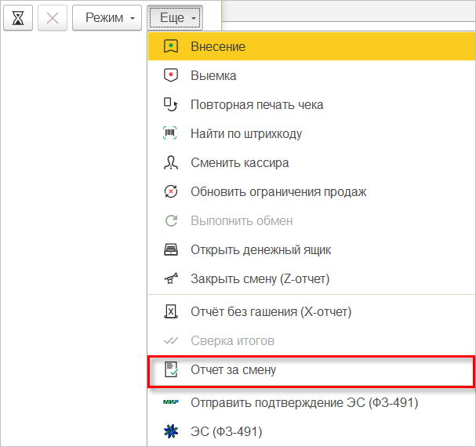Screen dimensions: 476x447
Task: Click the X-report document icon
Action: [171, 311]
